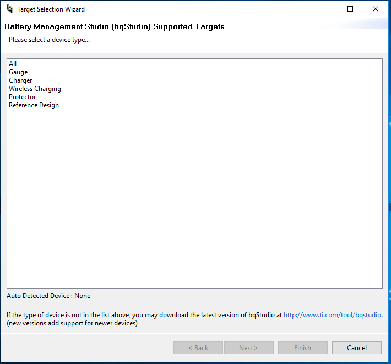This screenshot has height=364, width=391.
Task: Click the Auto Detected Device label
Action: (x=48, y=296)
